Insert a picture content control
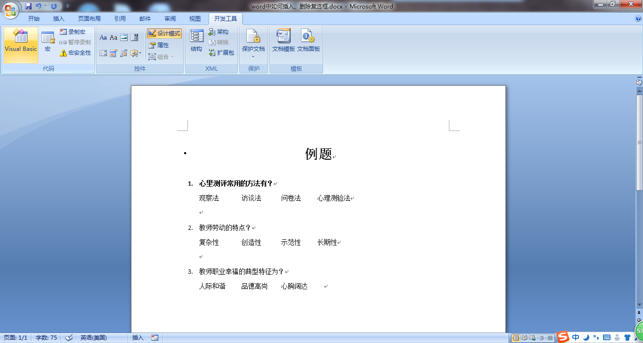This screenshot has height=343, width=643. pos(124,38)
